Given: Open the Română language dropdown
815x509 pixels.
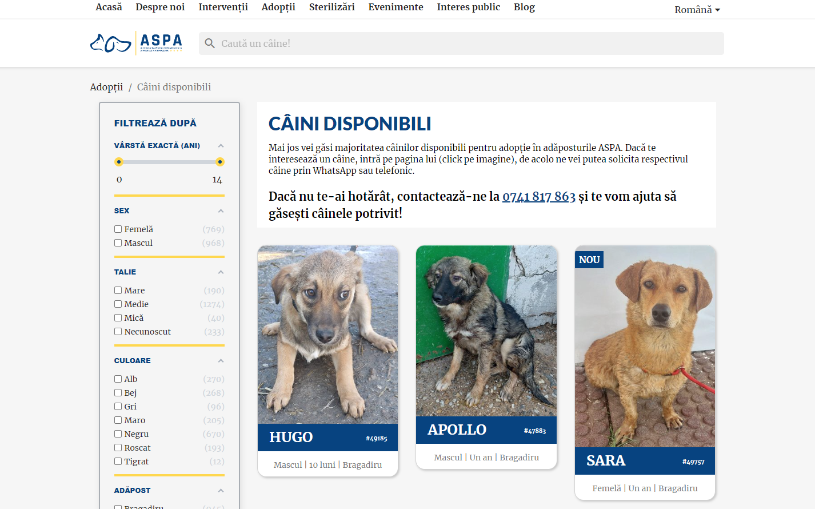Looking at the screenshot, I should (x=697, y=10).
